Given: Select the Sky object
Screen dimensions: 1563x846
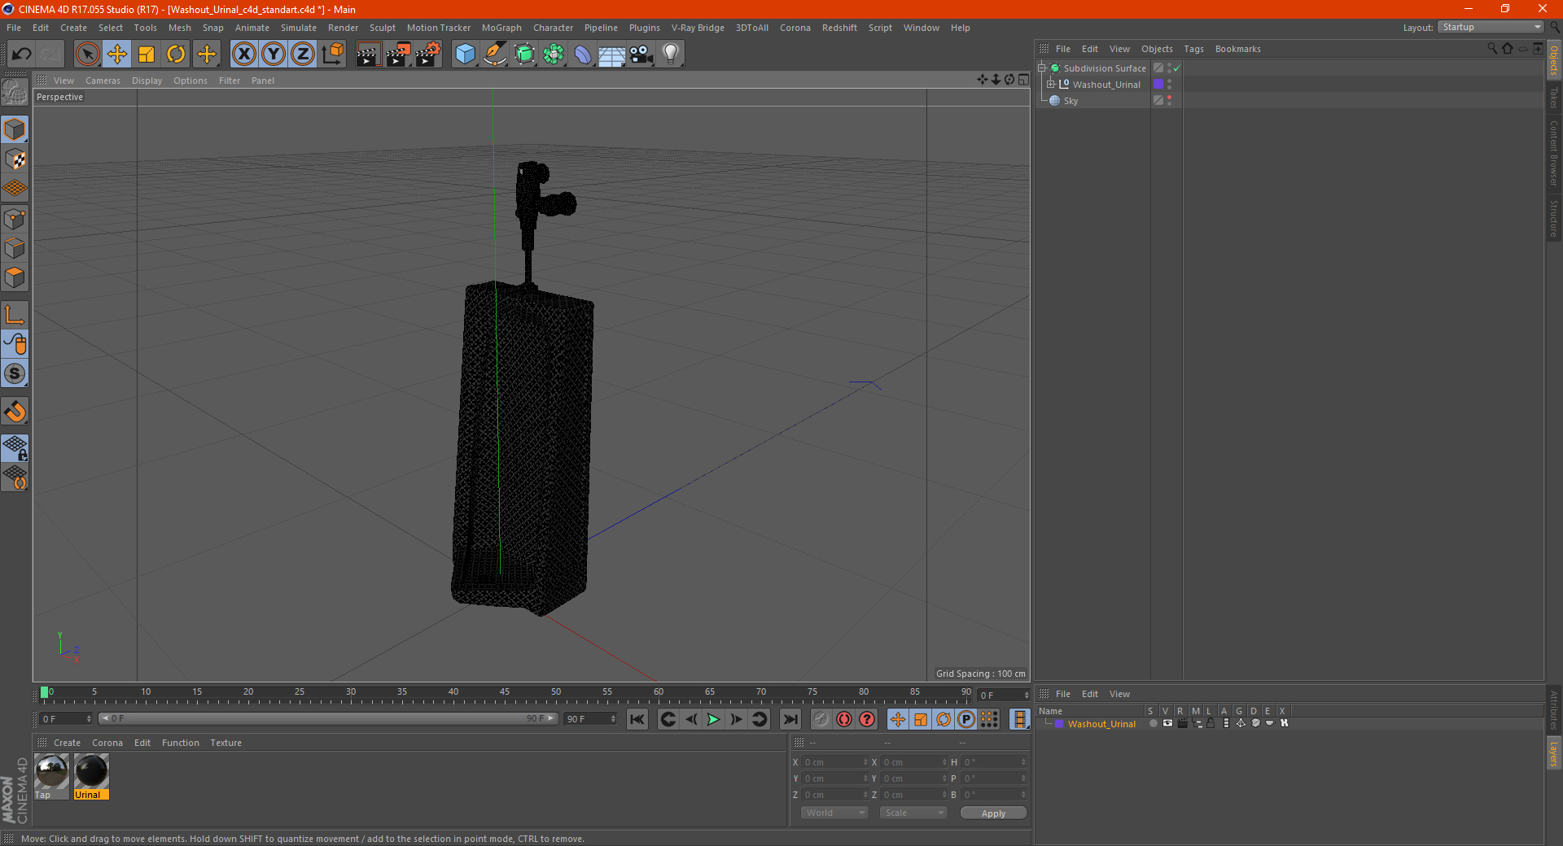Looking at the screenshot, I should click(1070, 101).
